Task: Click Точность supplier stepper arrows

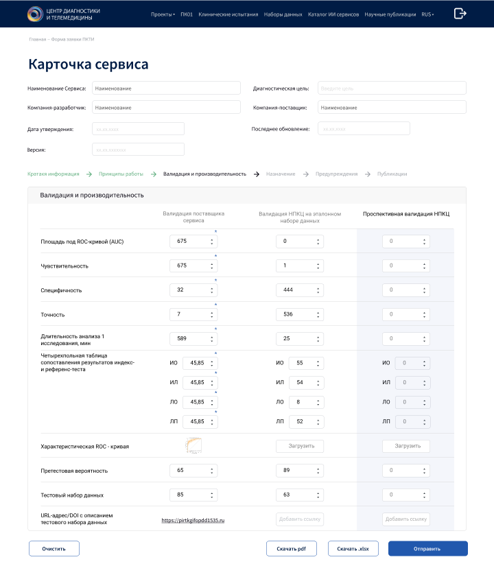Action: tap(211, 315)
